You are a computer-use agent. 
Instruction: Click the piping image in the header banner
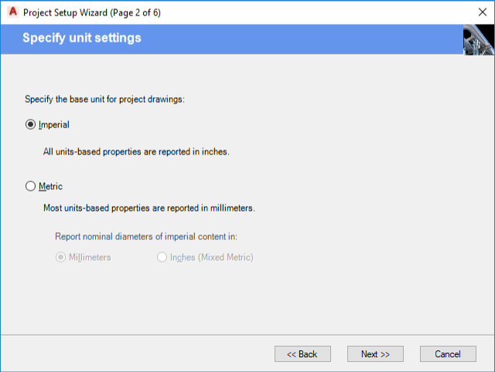coord(478,40)
